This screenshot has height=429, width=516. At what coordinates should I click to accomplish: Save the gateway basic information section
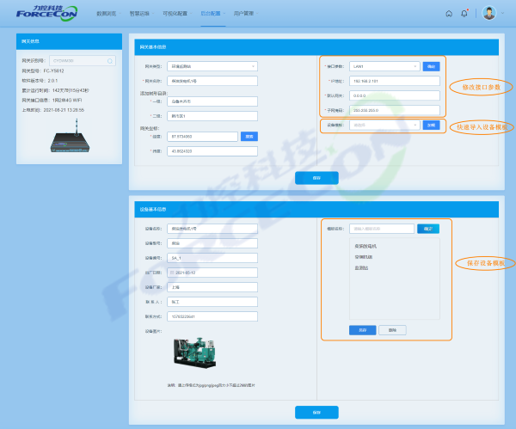tap(316, 178)
